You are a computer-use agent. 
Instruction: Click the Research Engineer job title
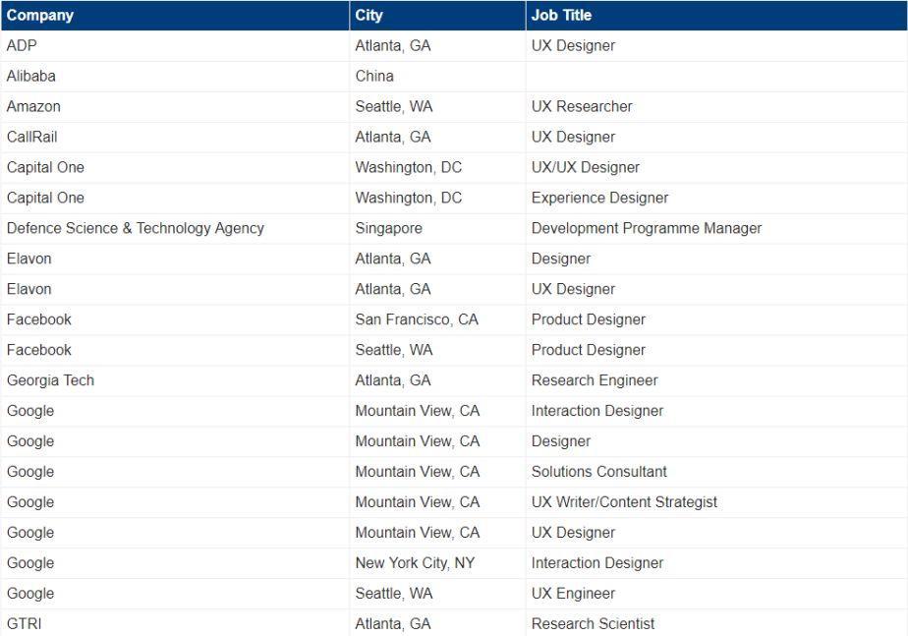point(595,380)
